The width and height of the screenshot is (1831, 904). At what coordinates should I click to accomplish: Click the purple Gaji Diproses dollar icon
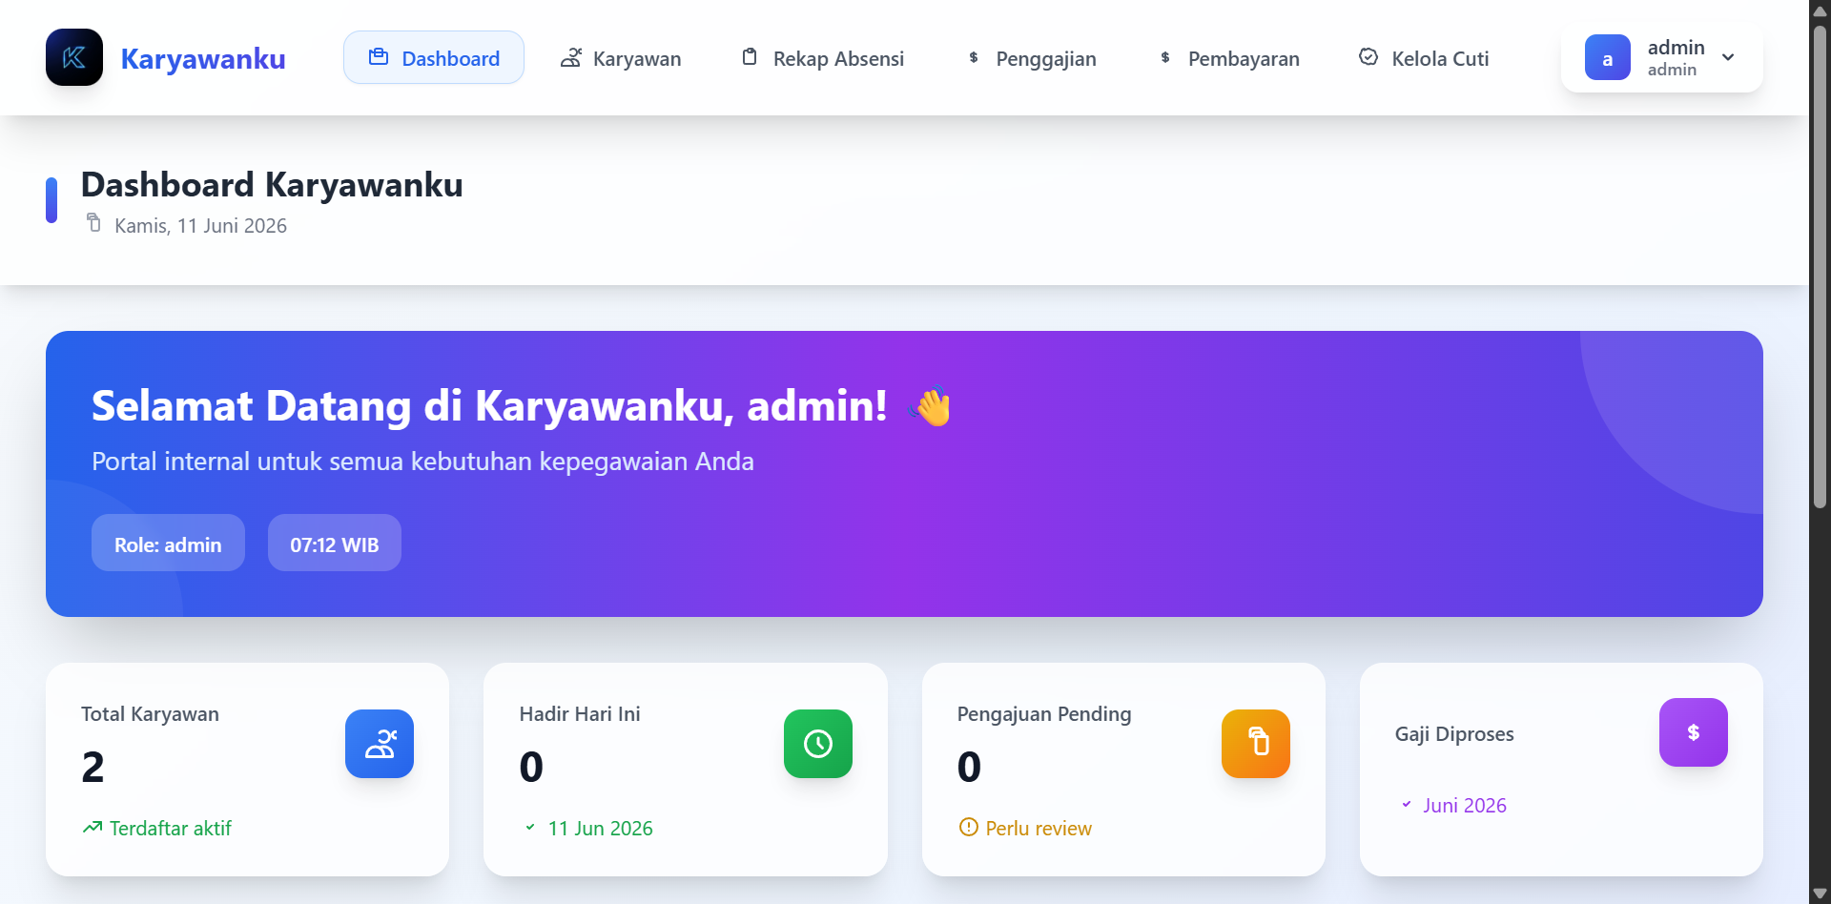(x=1694, y=732)
